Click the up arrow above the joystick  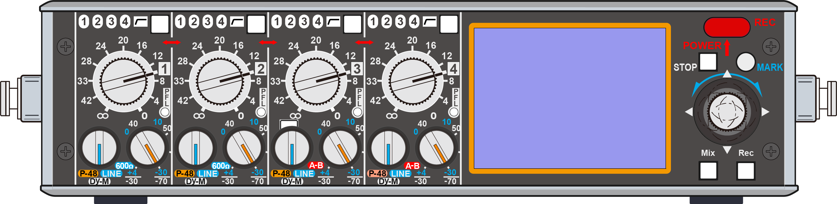point(727,74)
